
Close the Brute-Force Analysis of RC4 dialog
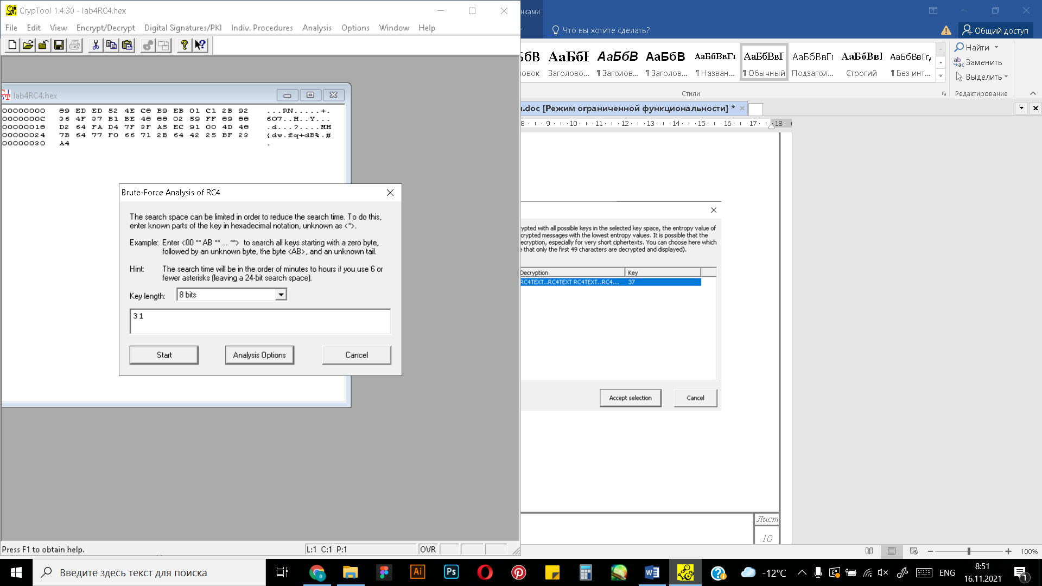coord(390,193)
